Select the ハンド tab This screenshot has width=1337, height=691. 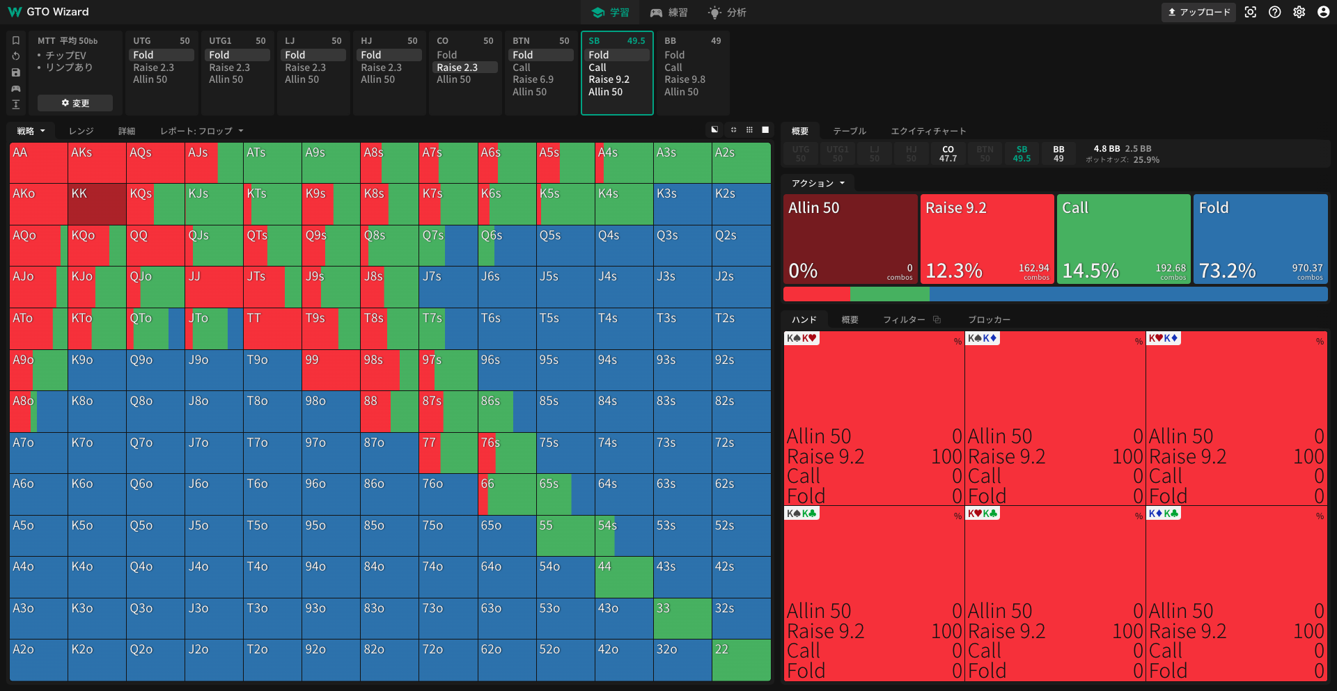pos(804,319)
